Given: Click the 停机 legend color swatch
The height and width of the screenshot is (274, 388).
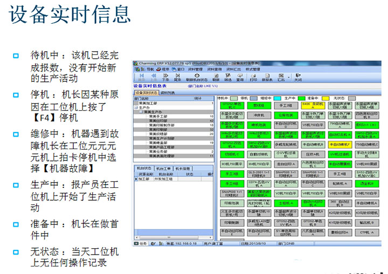Looking at the screenshot, I should [254, 99].
